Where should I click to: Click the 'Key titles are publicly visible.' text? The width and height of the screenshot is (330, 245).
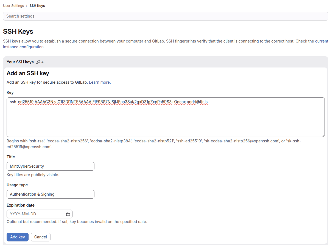tap(33, 175)
